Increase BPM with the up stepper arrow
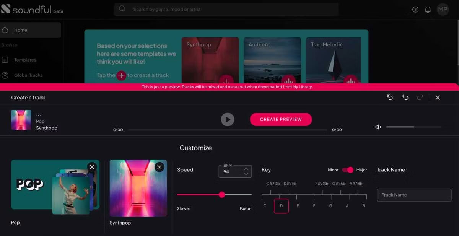This screenshot has height=236, width=459. point(246,169)
